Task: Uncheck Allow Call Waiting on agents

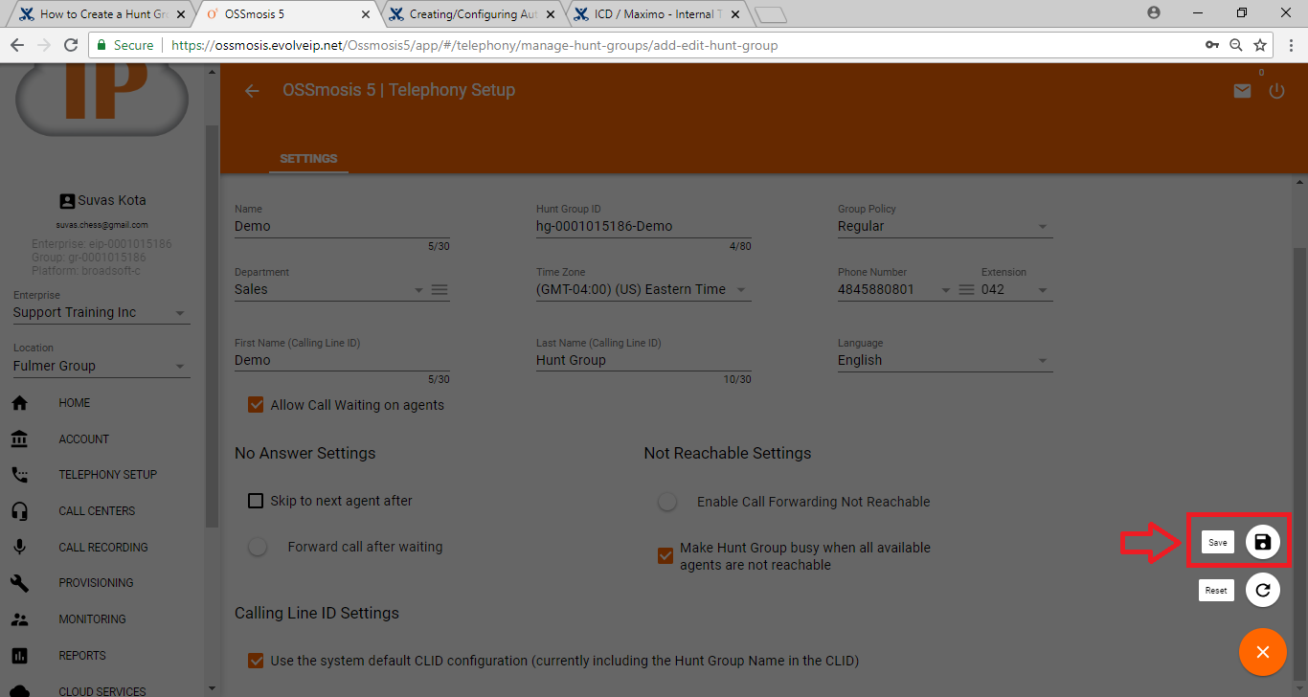Action: pyautogui.click(x=256, y=405)
